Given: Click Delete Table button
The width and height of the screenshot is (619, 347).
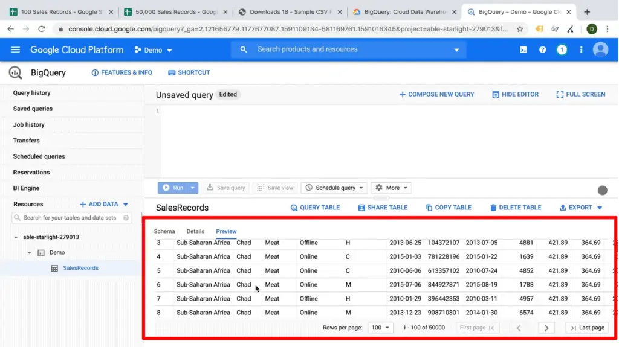Looking at the screenshot, I should click(x=516, y=208).
